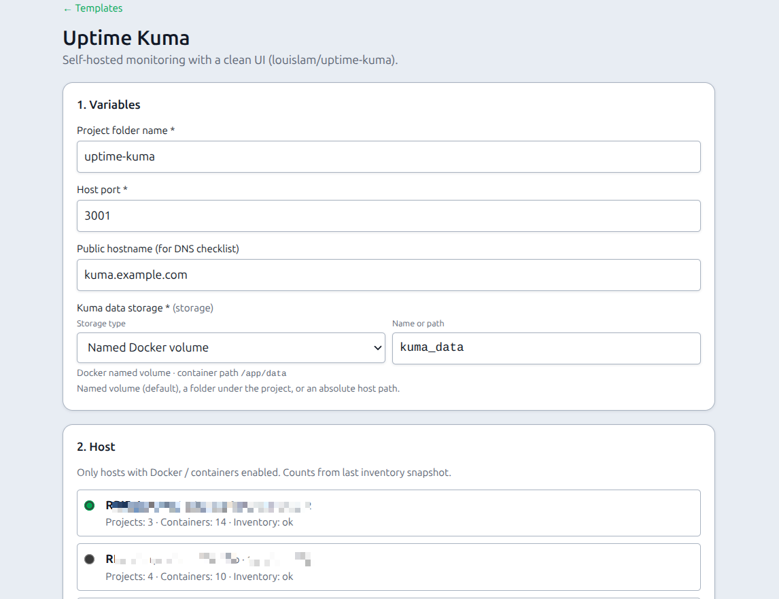The image size is (779, 599).
Task: Click the 'Storage type' small label
Action: (x=101, y=324)
